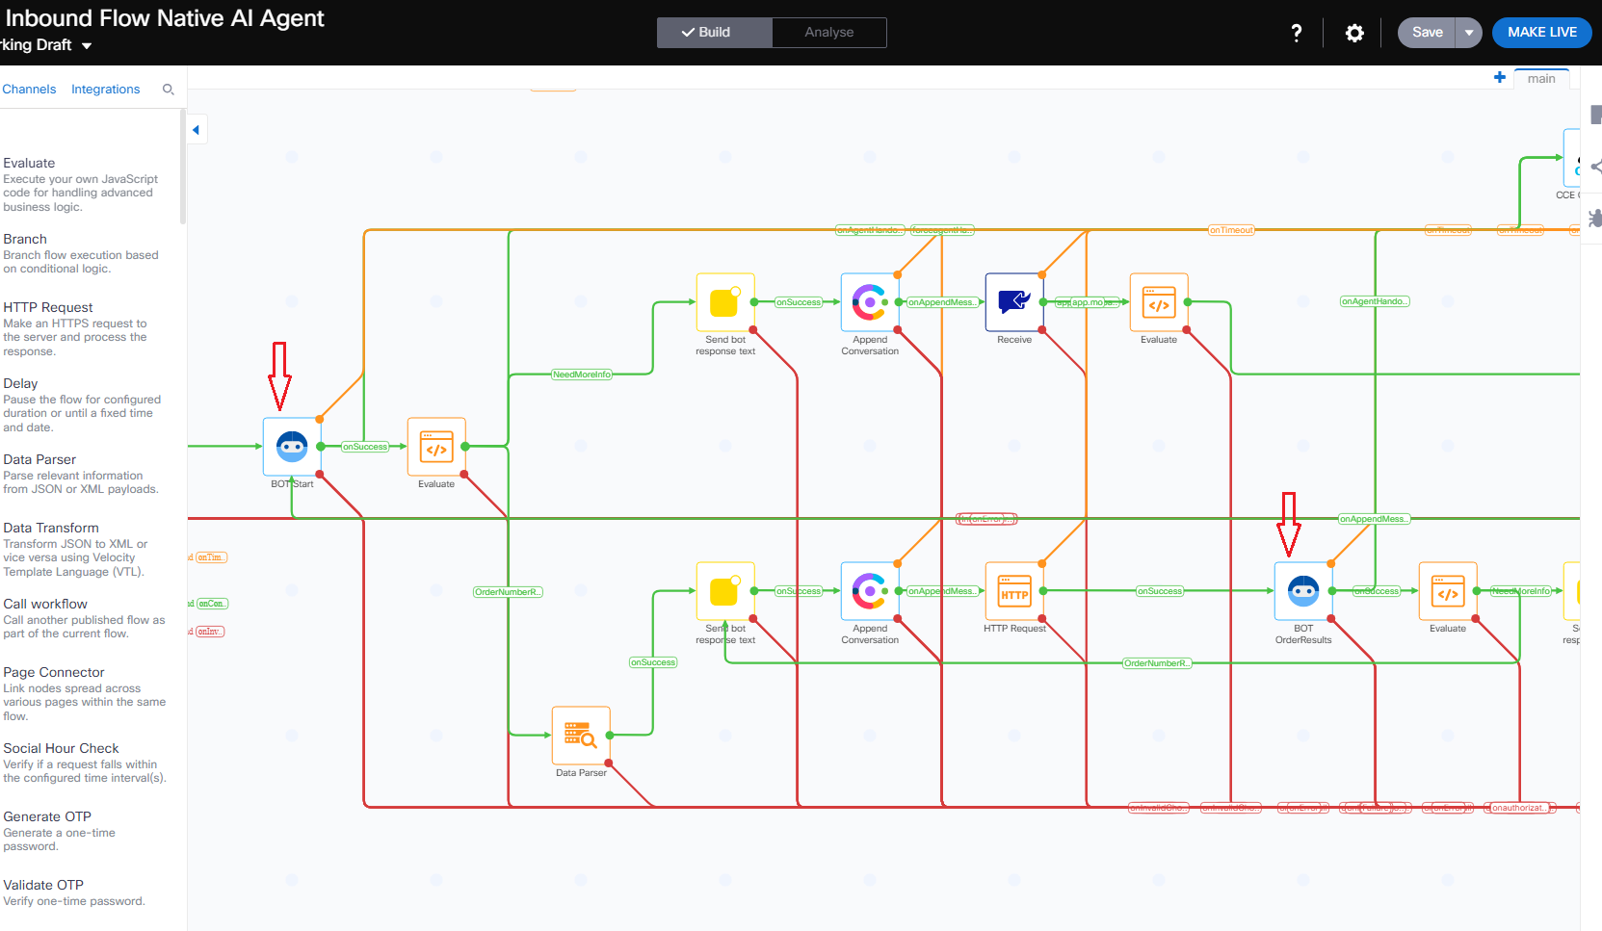Collapse the left node palette panel

(197, 130)
